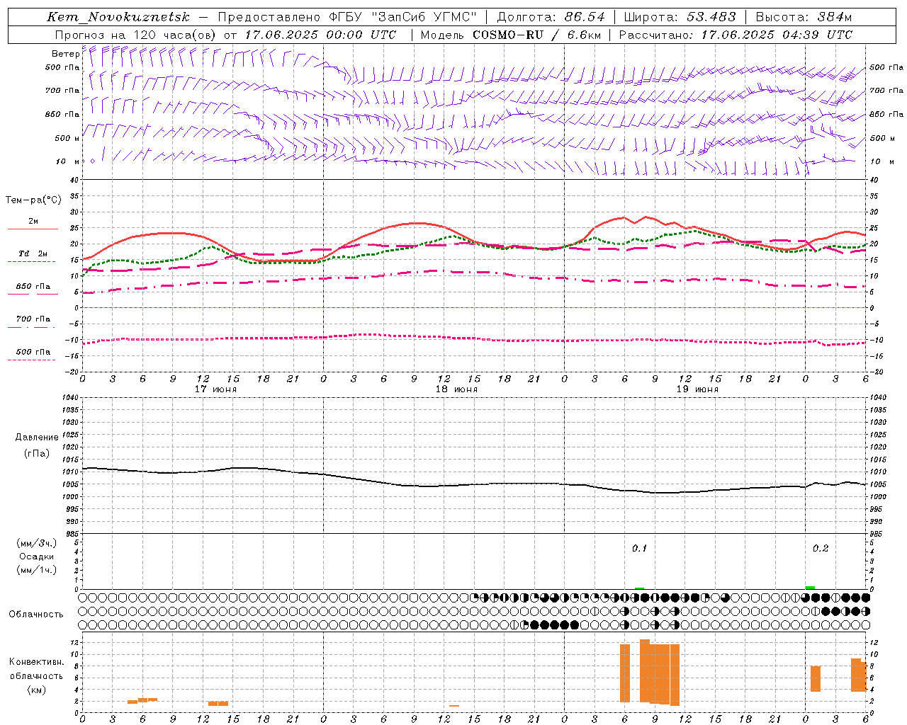Screen dimensions: 907x725
Task: Select the text "Долгота: 86.54"
Action: [551, 17]
